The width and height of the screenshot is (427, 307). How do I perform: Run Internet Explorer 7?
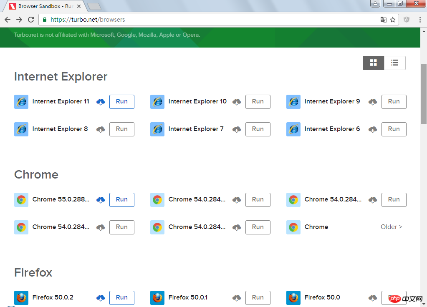pyautogui.click(x=258, y=129)
